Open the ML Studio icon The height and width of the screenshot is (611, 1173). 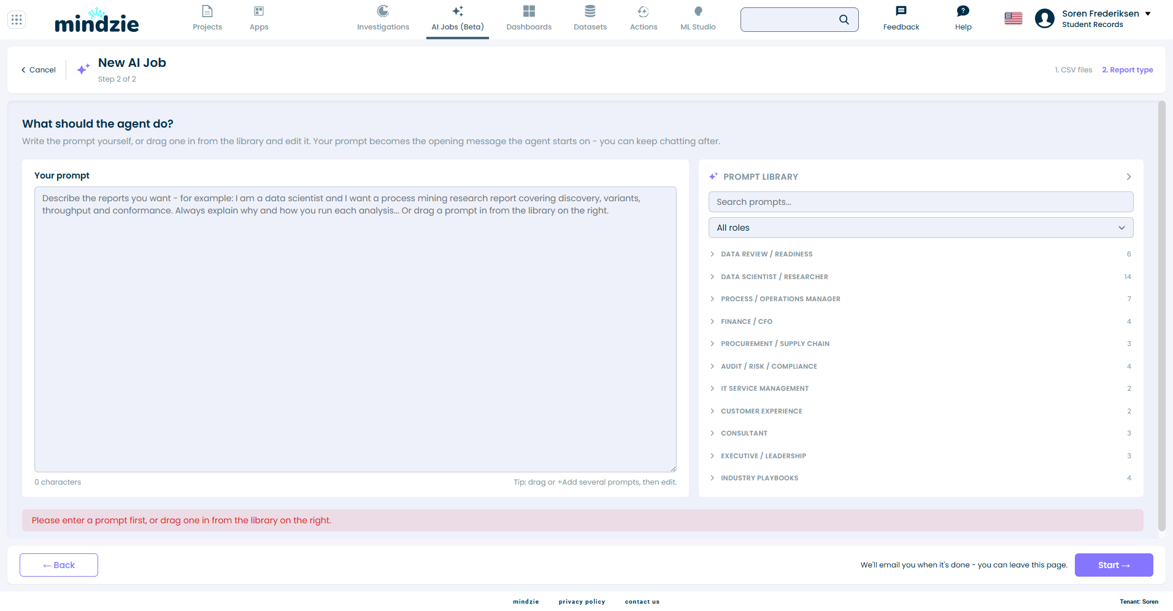click(698, 11)
